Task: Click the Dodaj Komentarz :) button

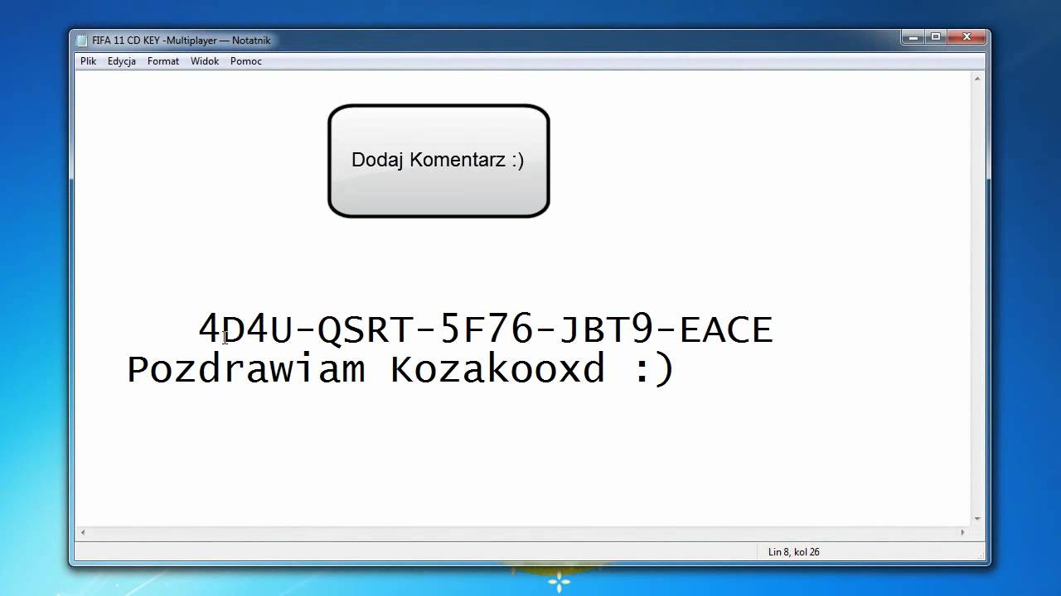Action: coord(438,161)
